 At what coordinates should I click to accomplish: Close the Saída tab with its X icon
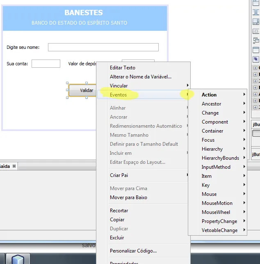(14, 166)
